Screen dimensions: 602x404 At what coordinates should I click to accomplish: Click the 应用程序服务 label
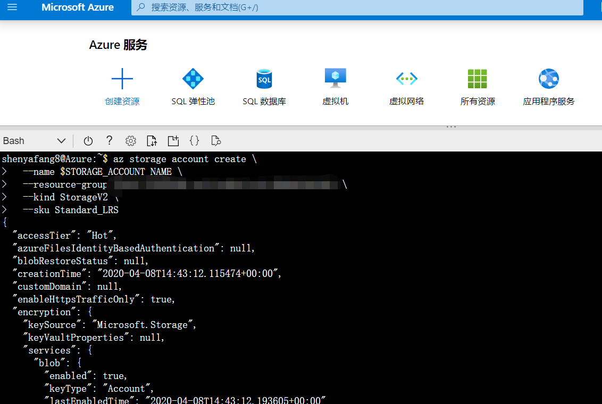point(549,102)
